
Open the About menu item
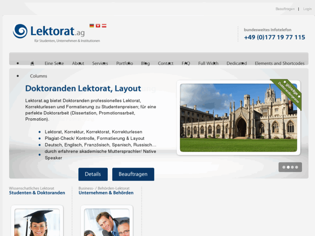[x=78, y=63]
